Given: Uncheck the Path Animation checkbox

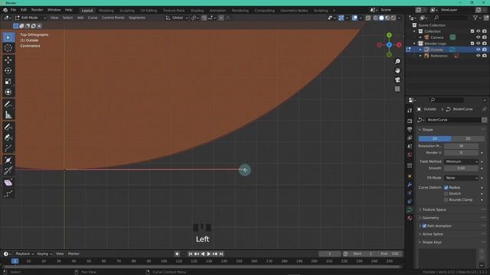Looking at the screenshot, I should pos(424,226).
